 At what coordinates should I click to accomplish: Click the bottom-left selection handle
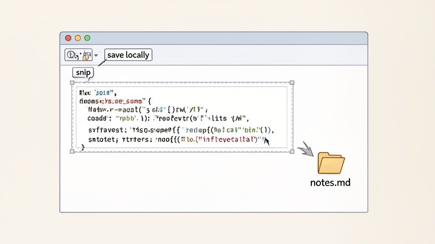72,151
